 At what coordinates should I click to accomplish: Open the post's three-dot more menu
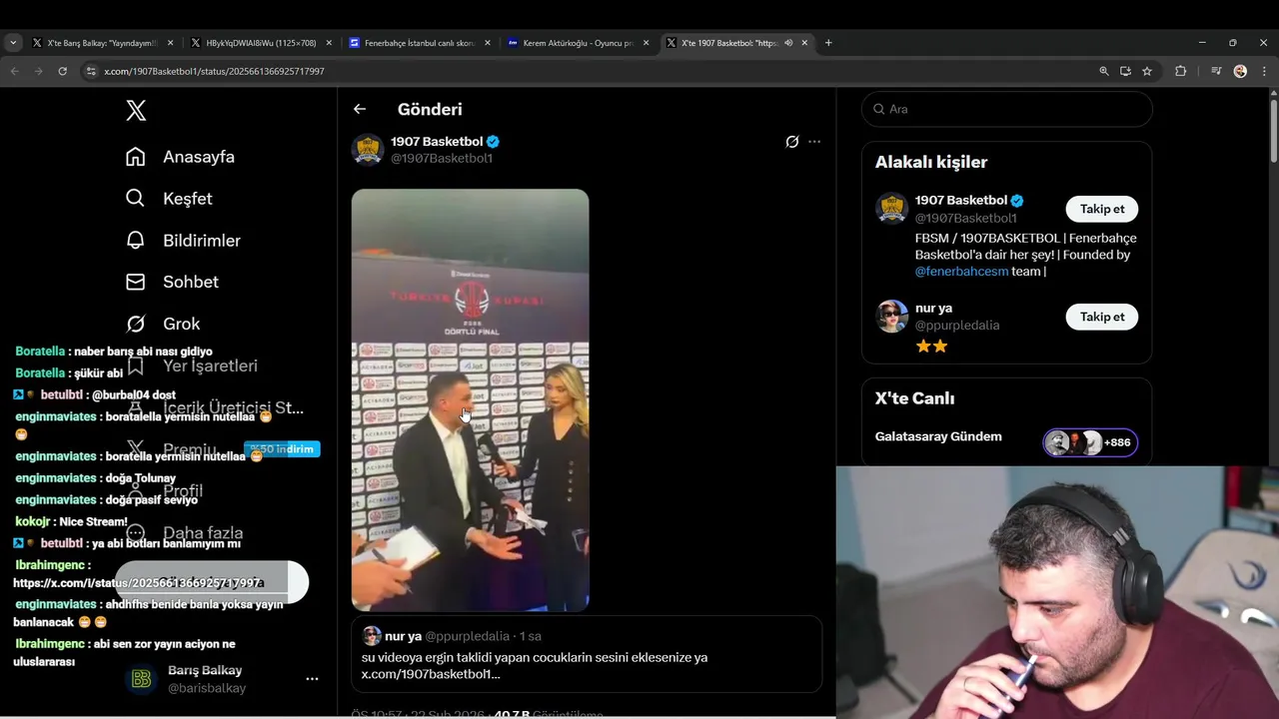814,142
